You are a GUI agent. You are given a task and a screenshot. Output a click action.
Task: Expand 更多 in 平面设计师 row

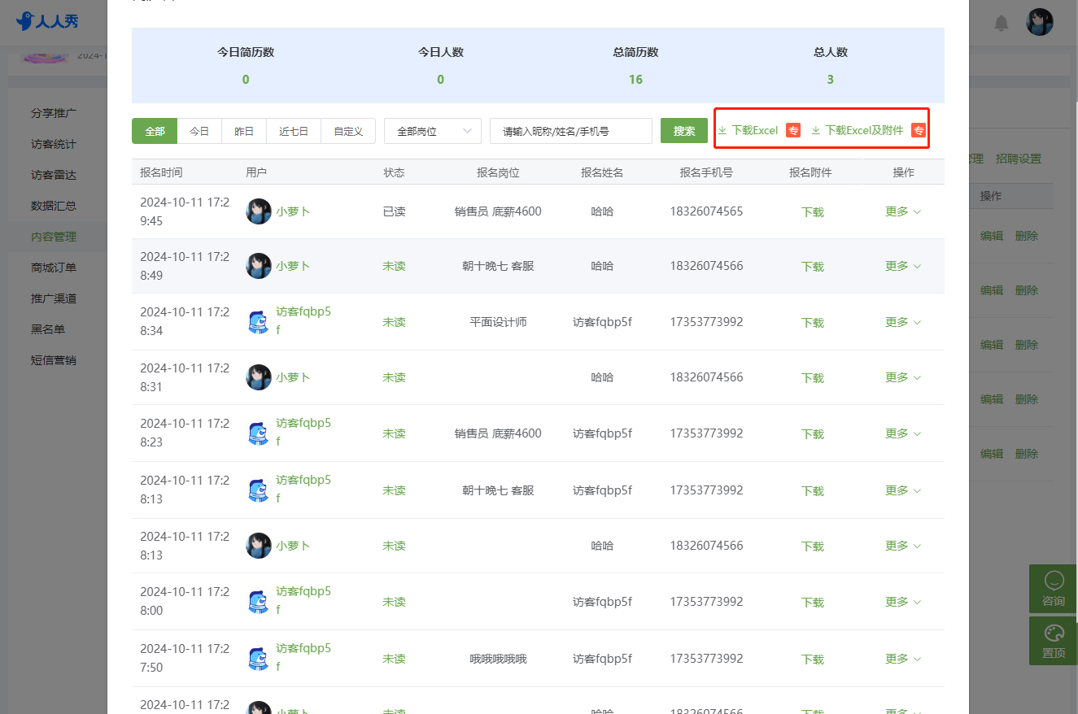click(903, 322)
